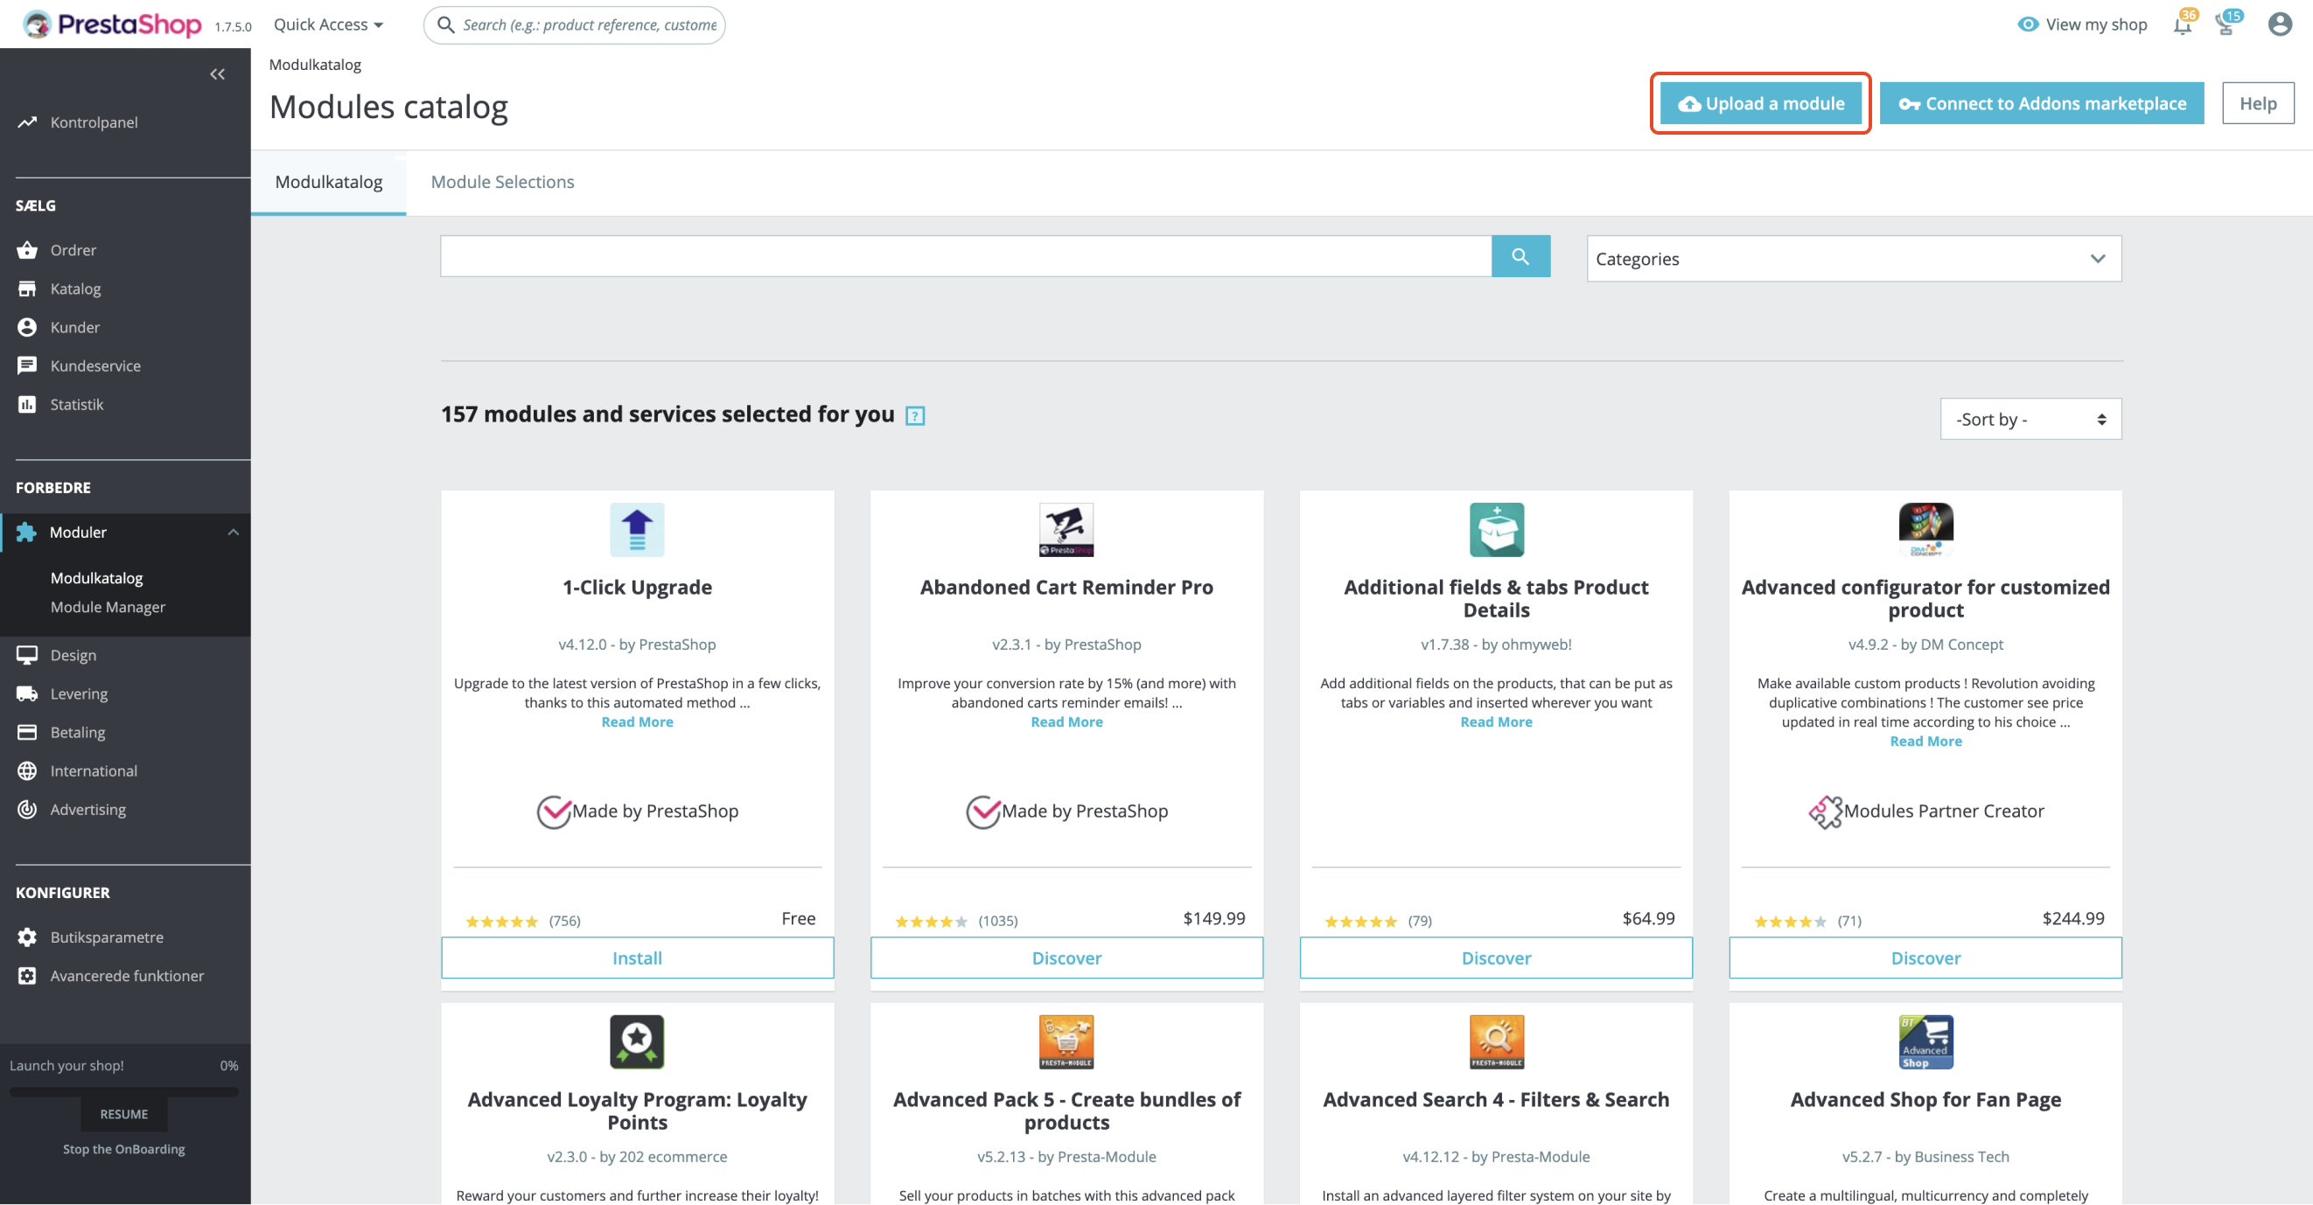2313x1205 pixels.
Task: Select Modulkatalog submenu item
Action: point(96,578)
